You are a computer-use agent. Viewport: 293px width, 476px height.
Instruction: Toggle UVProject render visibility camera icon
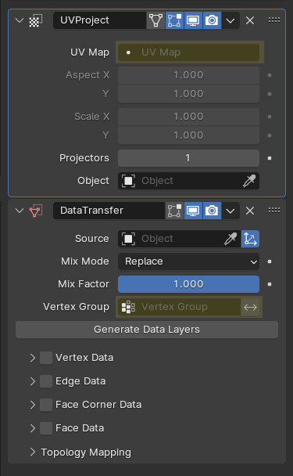click(x=212, y=20)
